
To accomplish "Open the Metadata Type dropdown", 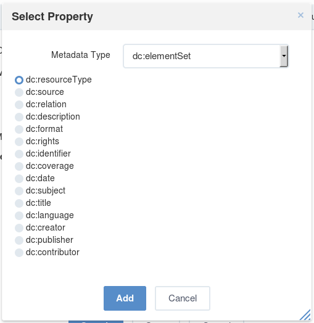I will point(206,56).
